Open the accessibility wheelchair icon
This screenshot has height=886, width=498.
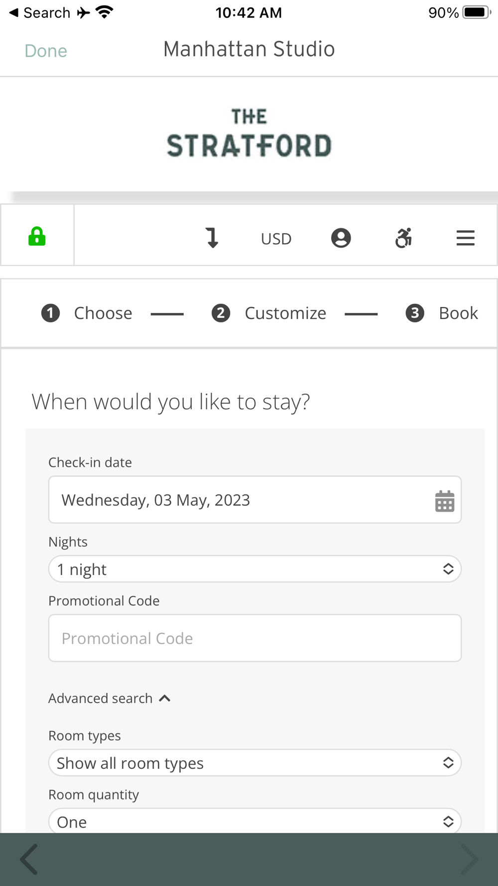403,238
